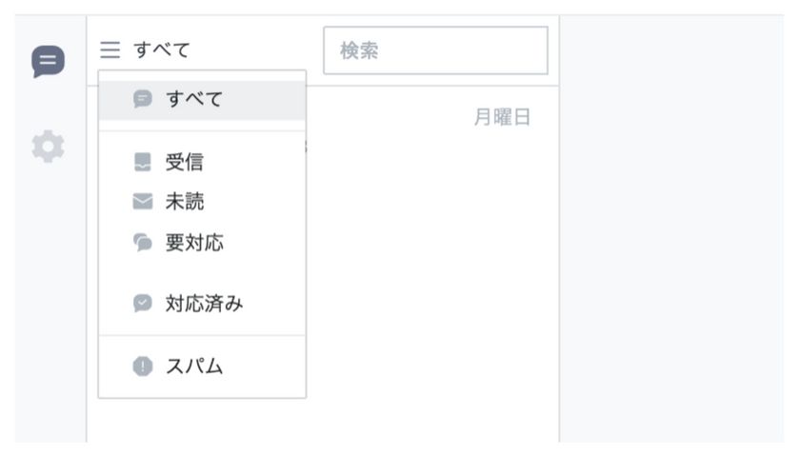Show chats marked 対応済み

tap(203, 304)
